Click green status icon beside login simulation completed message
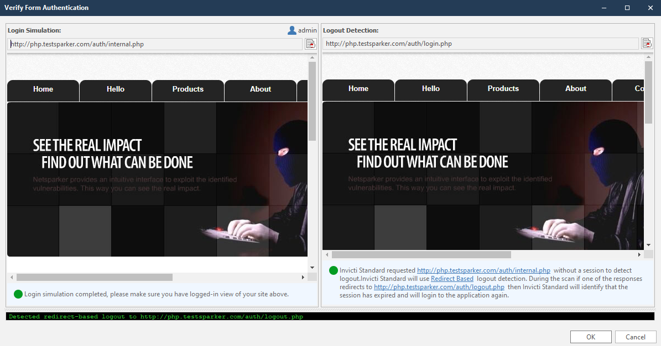661x346 pixels. (x=18, y=294)
